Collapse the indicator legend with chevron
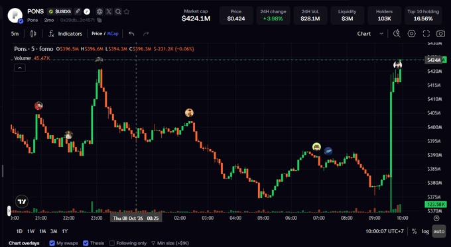 (20, 68)
